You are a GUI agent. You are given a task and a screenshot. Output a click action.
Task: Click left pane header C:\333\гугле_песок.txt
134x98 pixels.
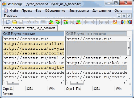[x=33, y=34]
